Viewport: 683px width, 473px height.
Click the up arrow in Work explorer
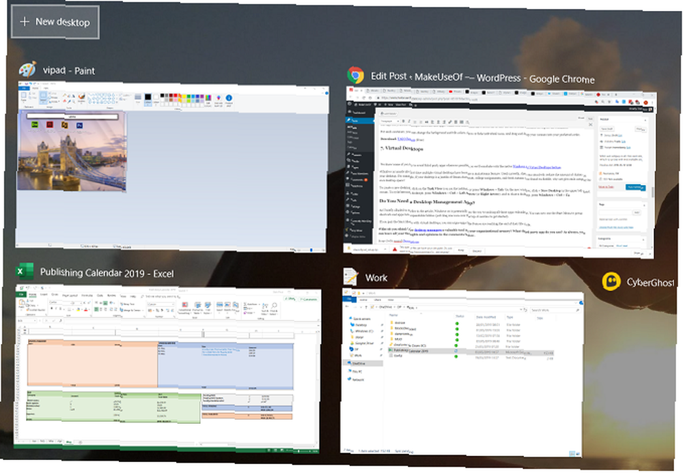pos(366,306)
